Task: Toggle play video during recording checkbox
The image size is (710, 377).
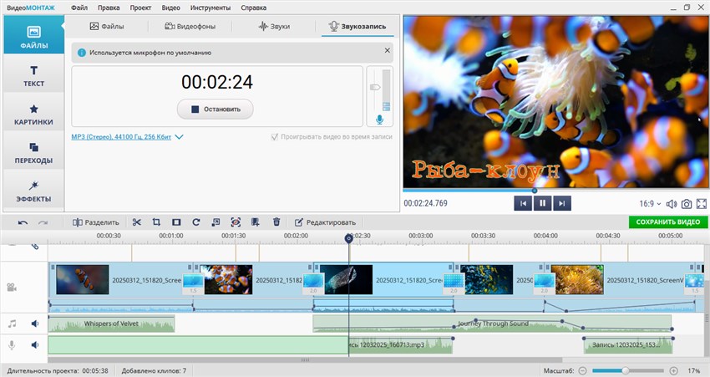Action: click(x=274, y=136)
